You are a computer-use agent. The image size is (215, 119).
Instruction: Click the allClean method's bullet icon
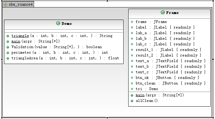click(132, 101)
